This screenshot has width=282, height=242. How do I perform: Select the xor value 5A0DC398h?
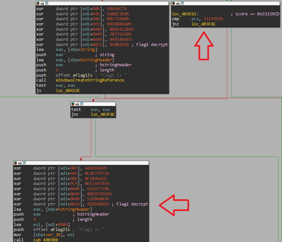click(x=118, y=14)
